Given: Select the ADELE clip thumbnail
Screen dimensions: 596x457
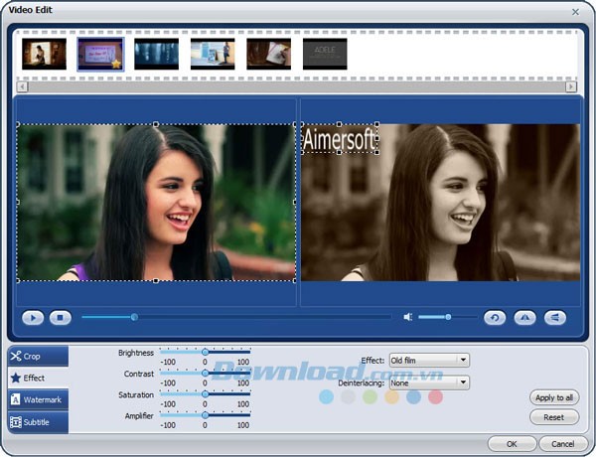Looking at the screenshot, I should pyautogui.click(x=325, y=55).
